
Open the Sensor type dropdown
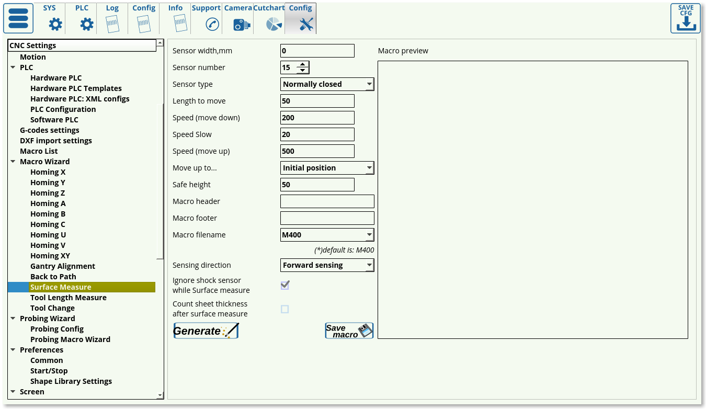327,84
